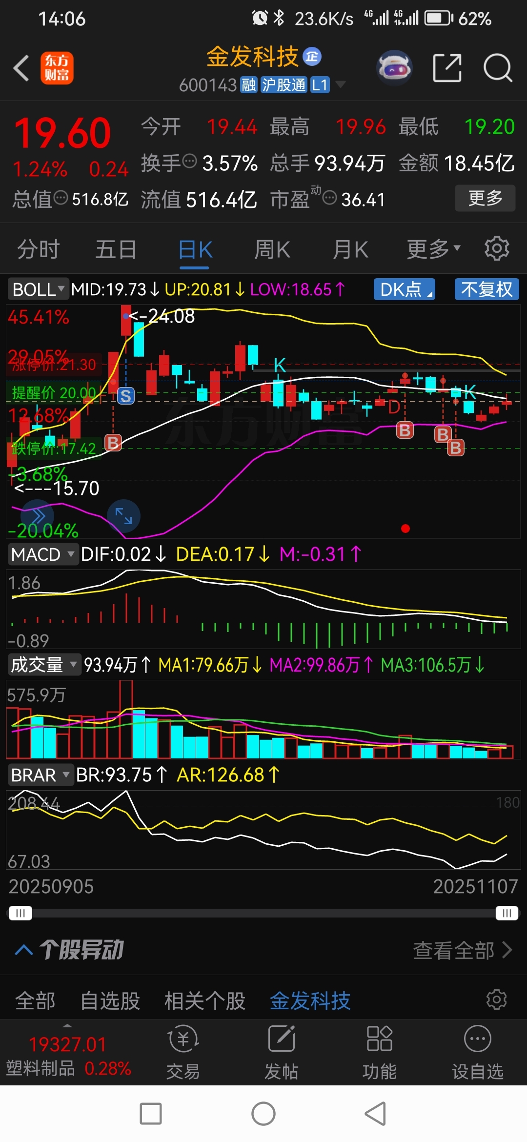The image size is (527, 1142).
Task: Change the 不复权 adjustment setting
Action: 487,289
